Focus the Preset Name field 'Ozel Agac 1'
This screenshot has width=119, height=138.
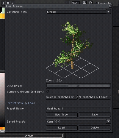(x=78, y=109)
